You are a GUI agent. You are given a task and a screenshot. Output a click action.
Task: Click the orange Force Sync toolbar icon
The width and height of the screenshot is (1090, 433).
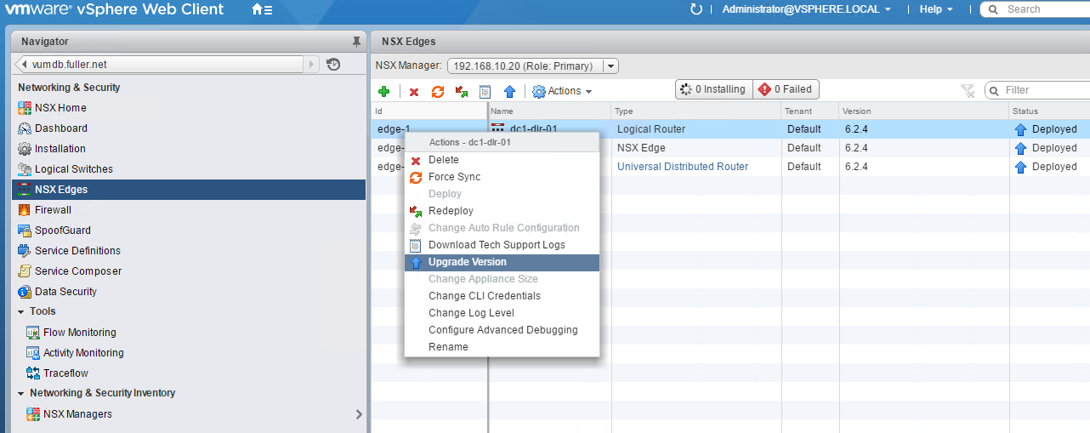point(438,91)
